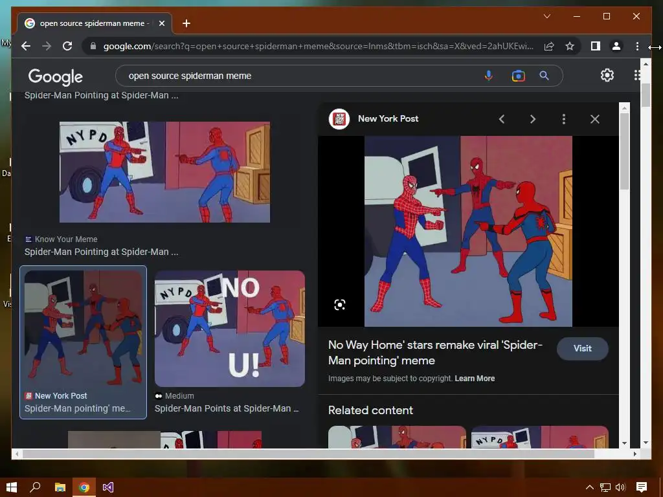Viewport: 663px width, 497px height.
Task: Open Google quick settings gear
Action: [x=607, y=75]
